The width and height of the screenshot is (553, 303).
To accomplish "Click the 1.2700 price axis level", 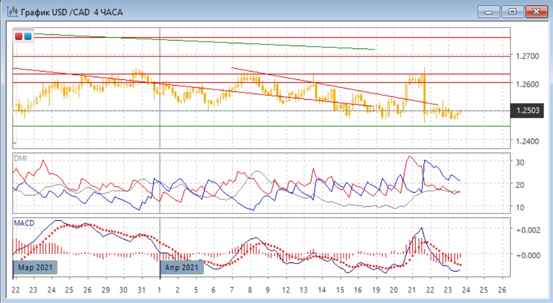I will 527,56.
